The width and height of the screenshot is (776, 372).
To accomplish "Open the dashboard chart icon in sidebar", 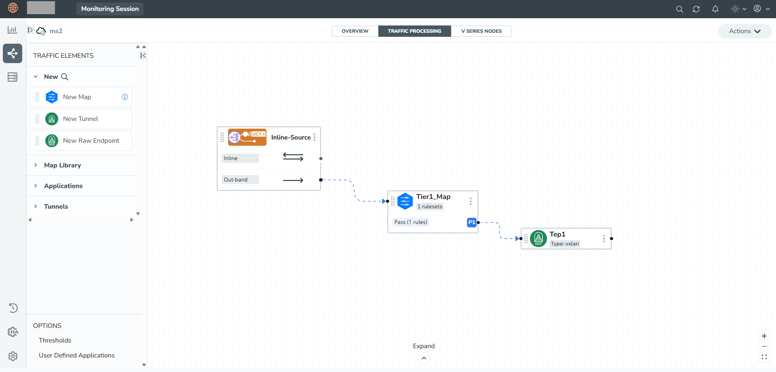I will tap(13, 30).
